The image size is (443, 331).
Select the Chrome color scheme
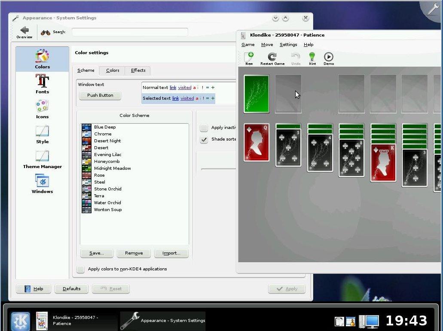point(135,134)
